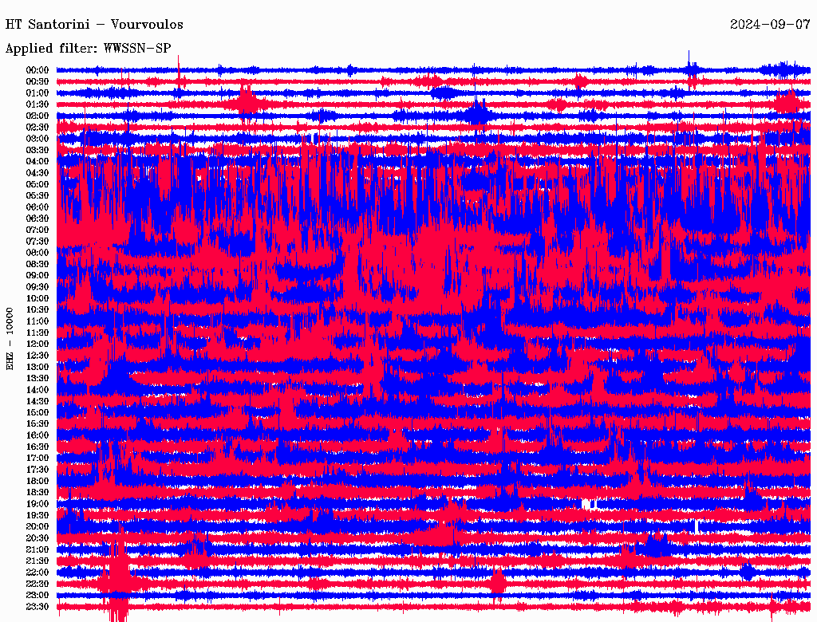Select the 17:30 time label
Viewport: 817px width, 622px height.
tap(37, 470)
